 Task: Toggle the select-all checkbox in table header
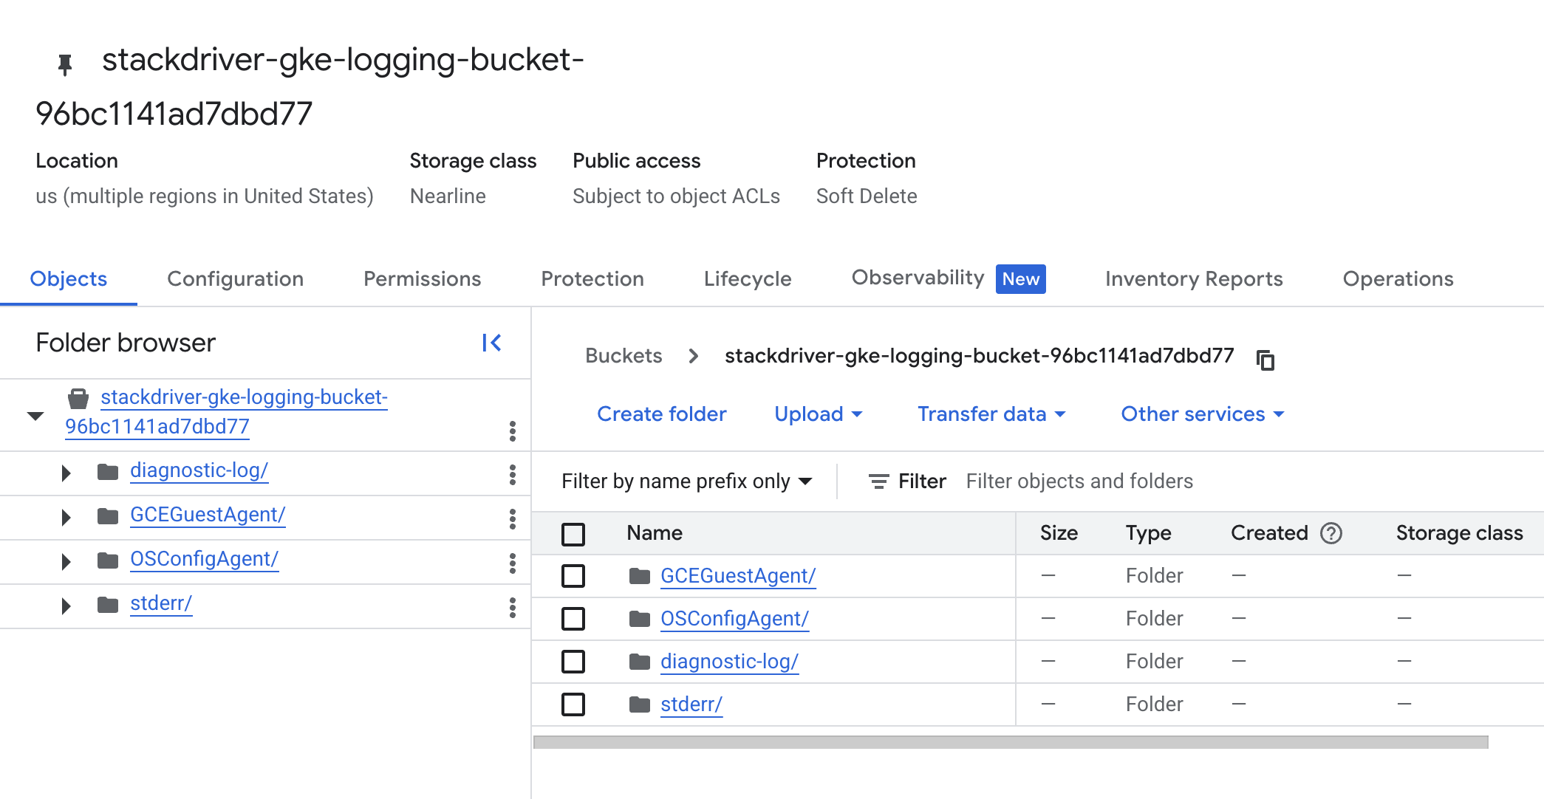(x=573, y=534)
